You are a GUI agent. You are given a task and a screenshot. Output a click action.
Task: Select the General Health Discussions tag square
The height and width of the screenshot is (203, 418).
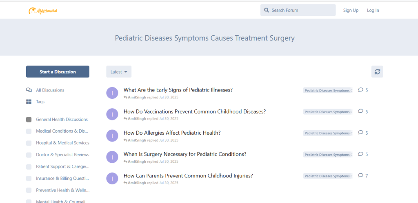click(29, 120)
